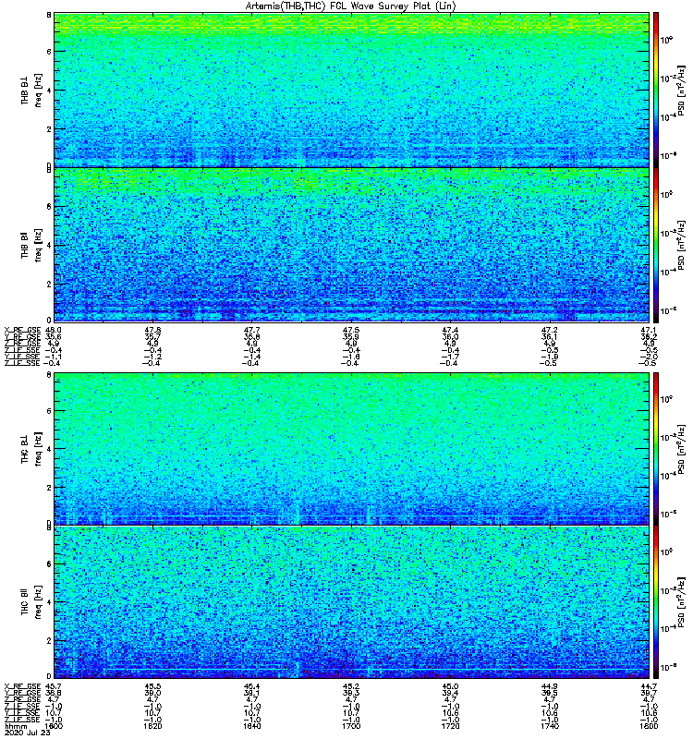Click inside the THB B∥ spectrogram panel
Screen dimensions: 693x739
(x=352, y=245)
